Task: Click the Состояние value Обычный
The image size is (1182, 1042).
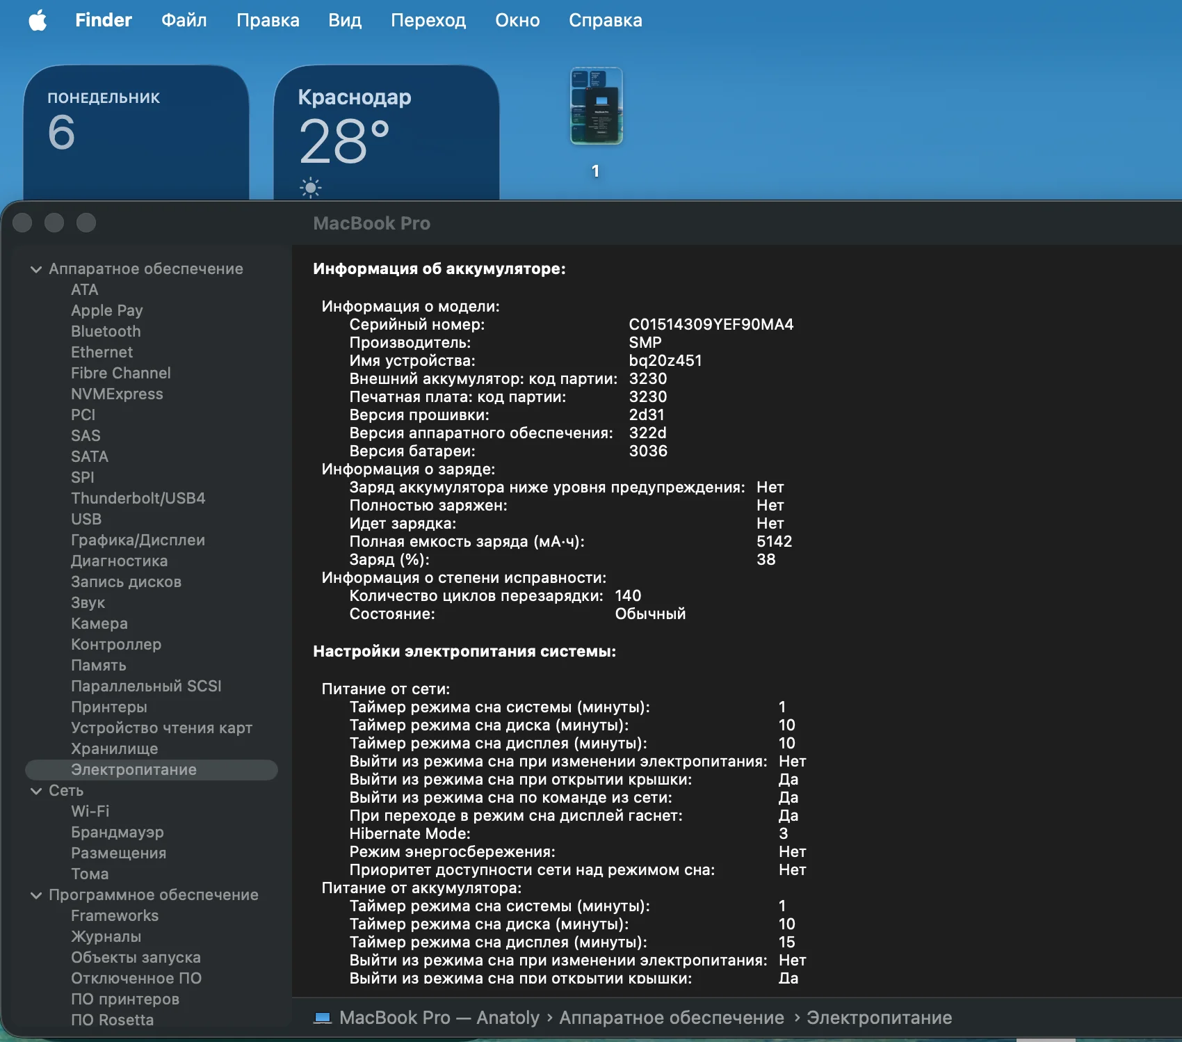Action: click(x=650, y=614)
